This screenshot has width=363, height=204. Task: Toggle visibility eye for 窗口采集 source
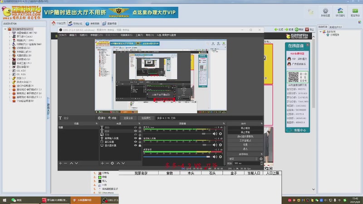point(135,142)
